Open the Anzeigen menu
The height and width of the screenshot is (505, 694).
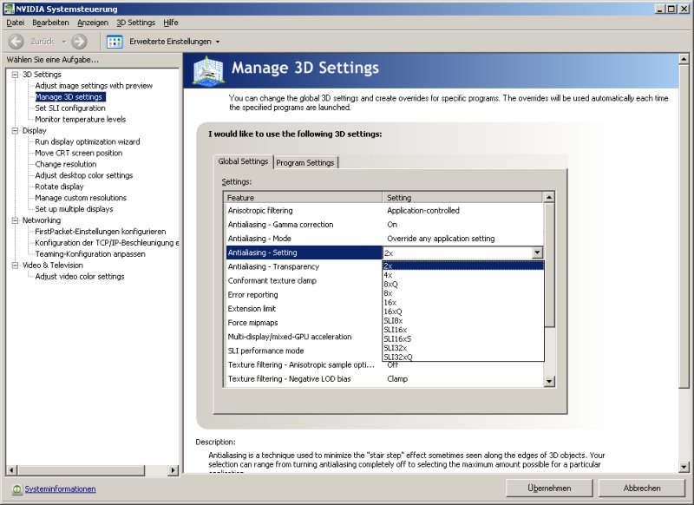pos(93,23)
